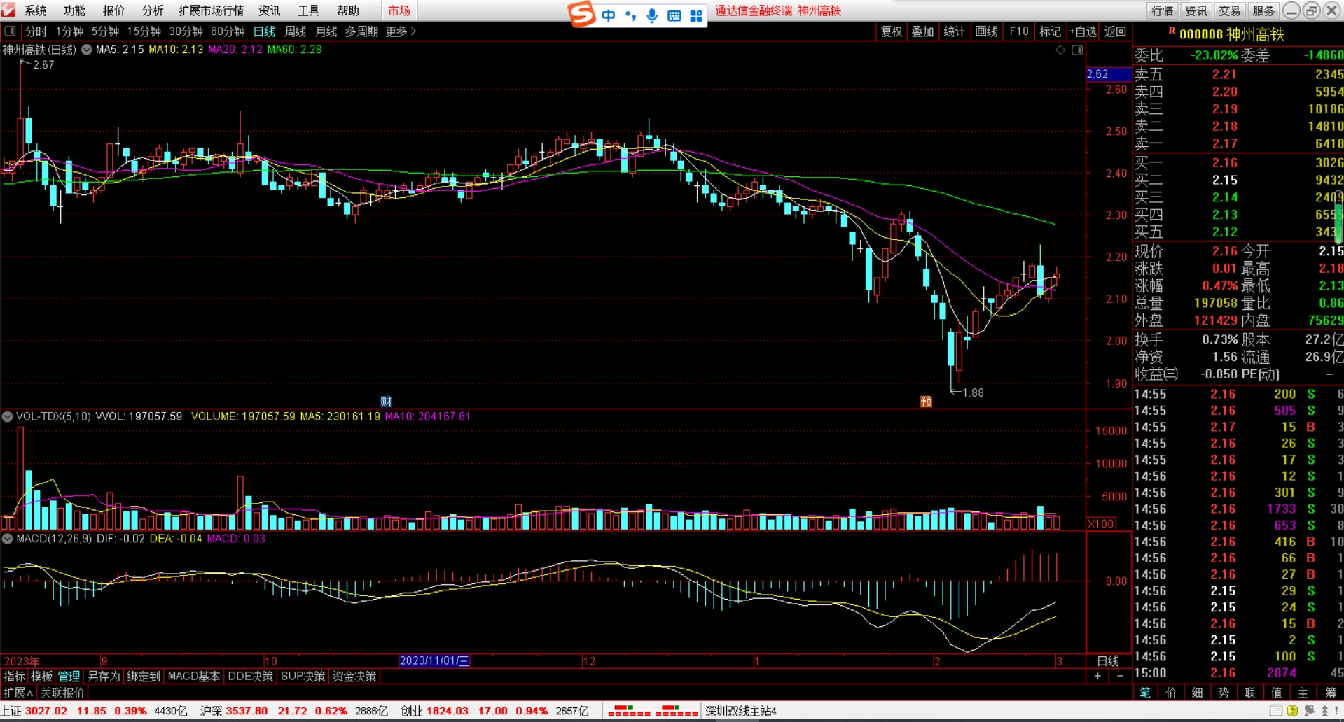The height and width of the screenshot is (722, 1344).
Task: Switch to the 市场 tab
Action: [399, 10]
